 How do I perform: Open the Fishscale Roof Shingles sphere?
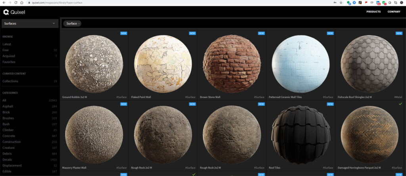pyautogui.click(x=370, y=64)
